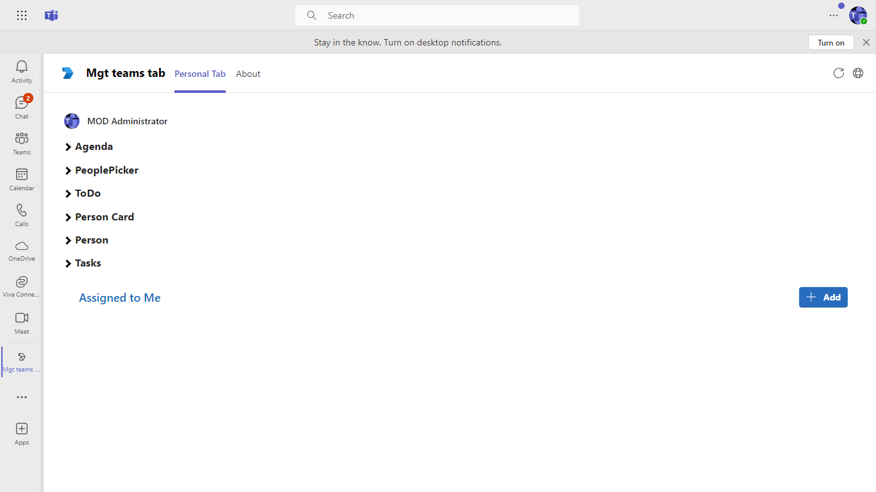This screenshot has height=492, width=876.
Task: Open tab in browser globe icon
Action: [858, 73]
